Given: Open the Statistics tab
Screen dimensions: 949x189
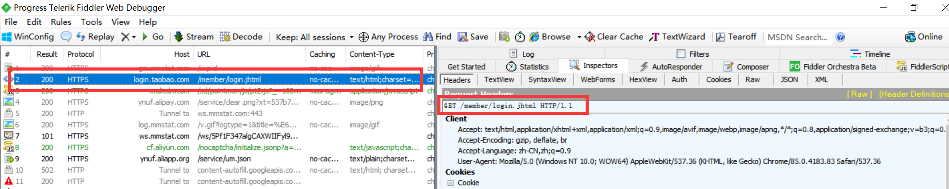Looking at the screenshot, I should click(527, 67).
